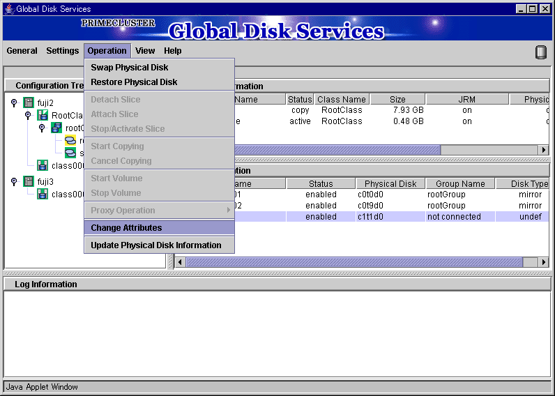
Task: Collapse the RootClass tree node
Action: coord(28,115)
